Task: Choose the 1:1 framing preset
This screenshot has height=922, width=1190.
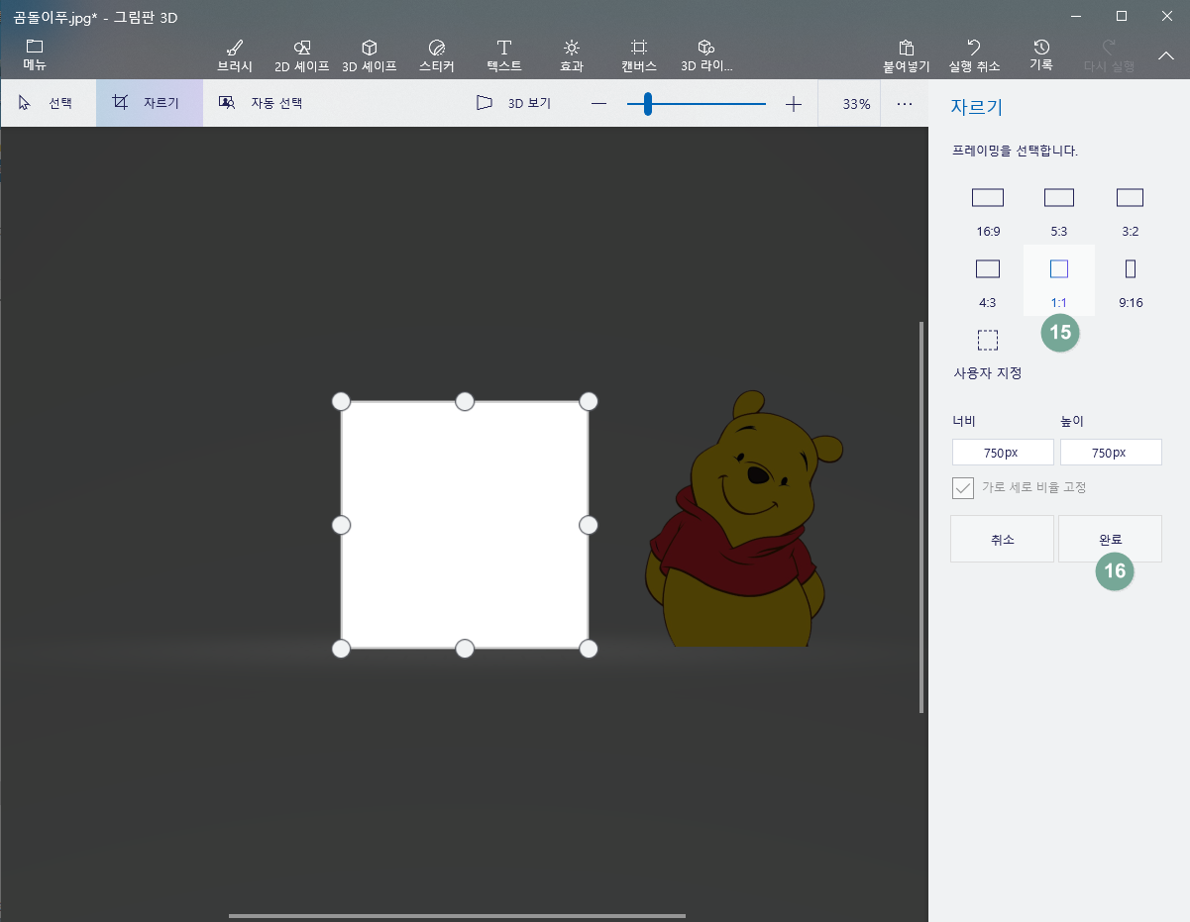Action: point(1059,279)
